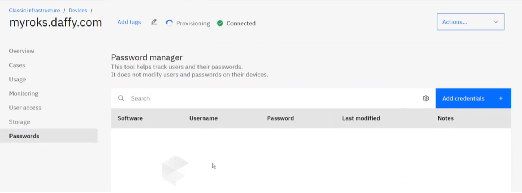Click the Add credentials button
Image resolution: width=522 pixels, height=193 pixels.
(x=473, y=98)
